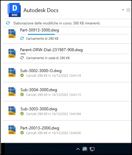This screenshot has width=132, height=155.
Task: Open Desktop Connector tray icon in taskbar
Action: coord(85,149)
